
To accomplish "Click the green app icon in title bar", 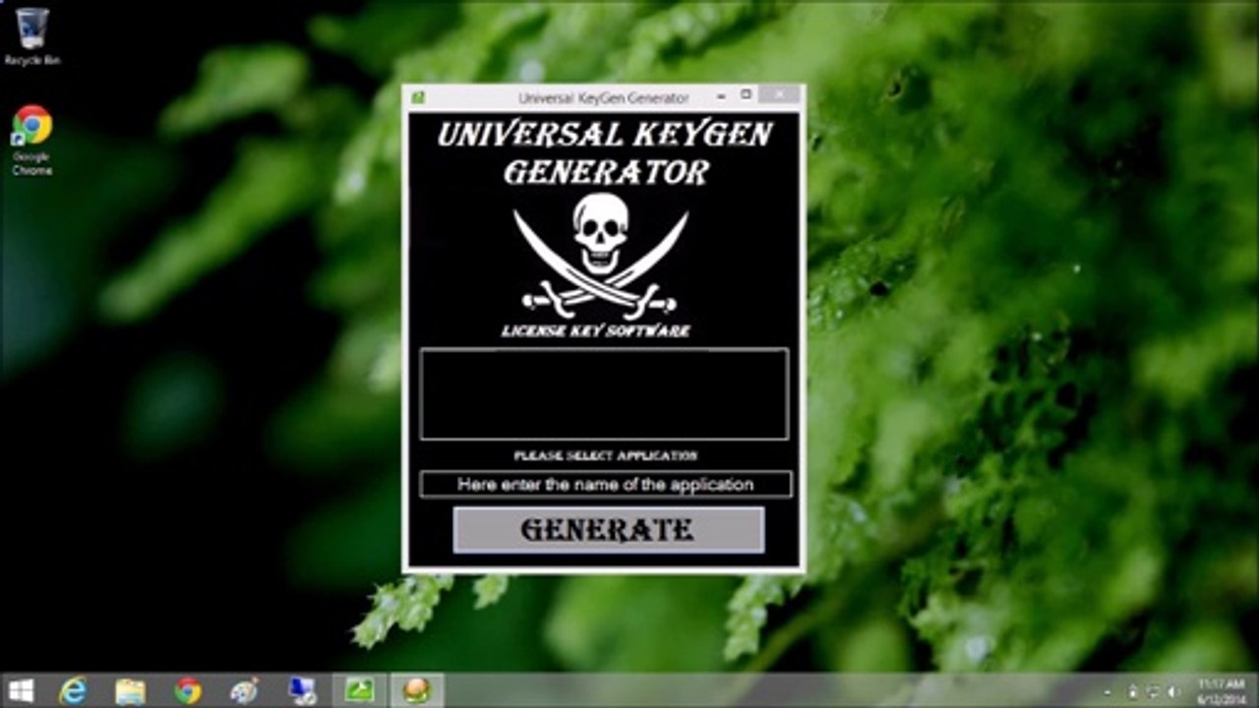I will click(418, 97).
